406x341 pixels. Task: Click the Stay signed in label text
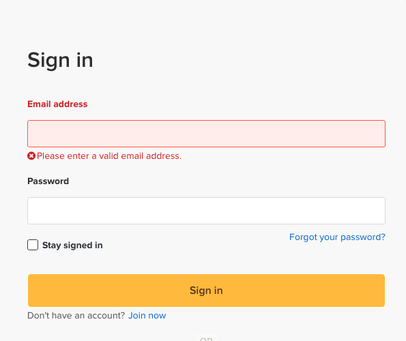coord(72,246)
